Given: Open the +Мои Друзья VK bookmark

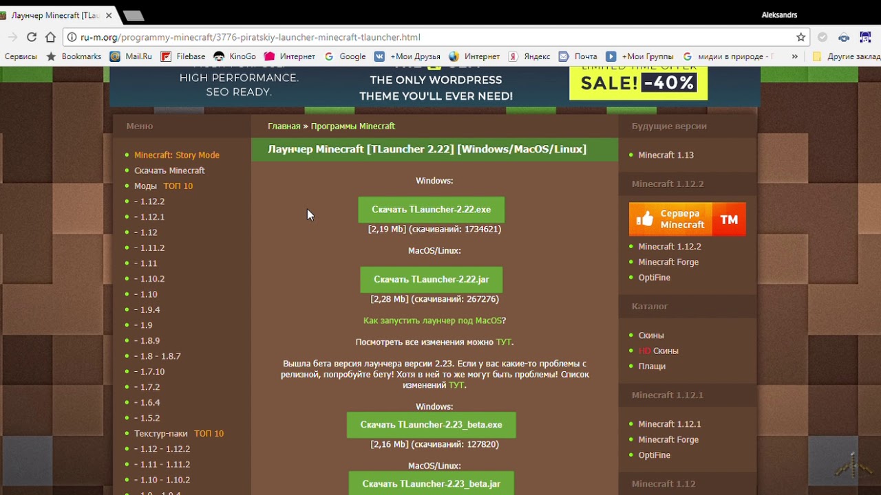Looking at the screenshot, I should (407, 56).
